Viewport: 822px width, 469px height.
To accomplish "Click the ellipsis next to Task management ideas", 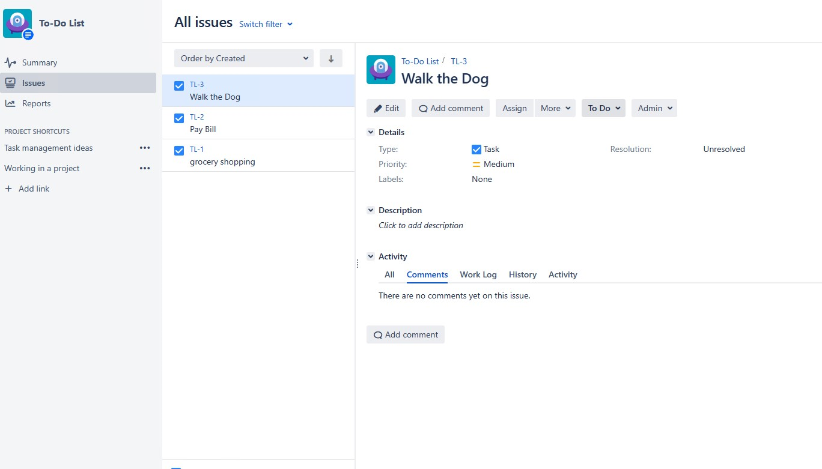I will (144, 148).
